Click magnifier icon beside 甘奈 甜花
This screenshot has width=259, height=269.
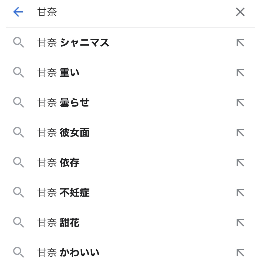[18, 222]
